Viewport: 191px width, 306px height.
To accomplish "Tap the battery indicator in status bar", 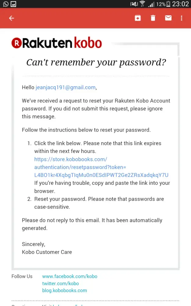I will click(x=168, y=4).
